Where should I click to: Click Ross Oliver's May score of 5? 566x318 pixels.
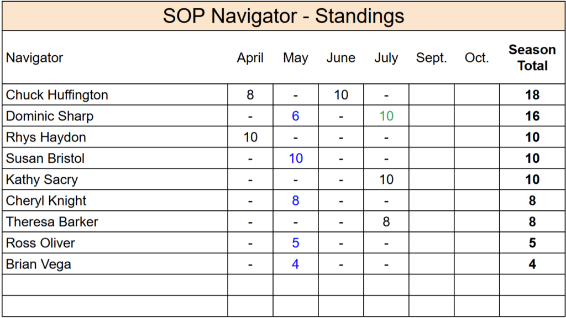pos(296,243)
